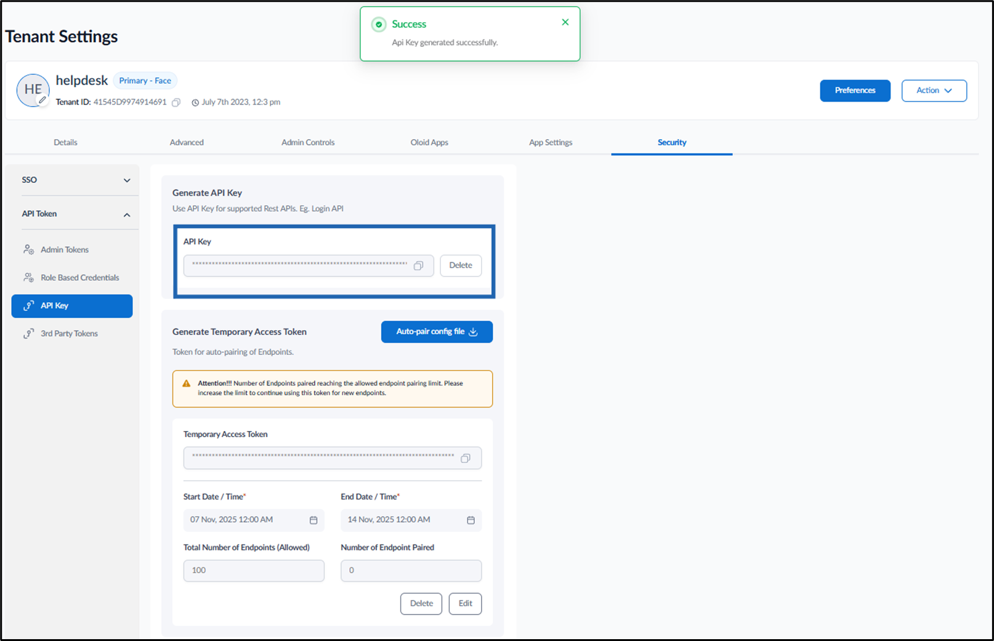Click the Tenant Settings heading

click(62, 37)
